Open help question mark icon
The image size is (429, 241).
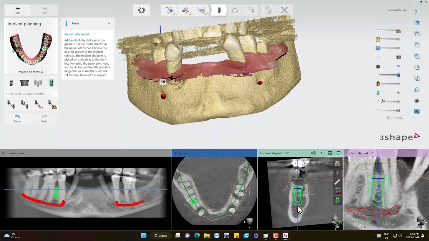click(416, 12)
